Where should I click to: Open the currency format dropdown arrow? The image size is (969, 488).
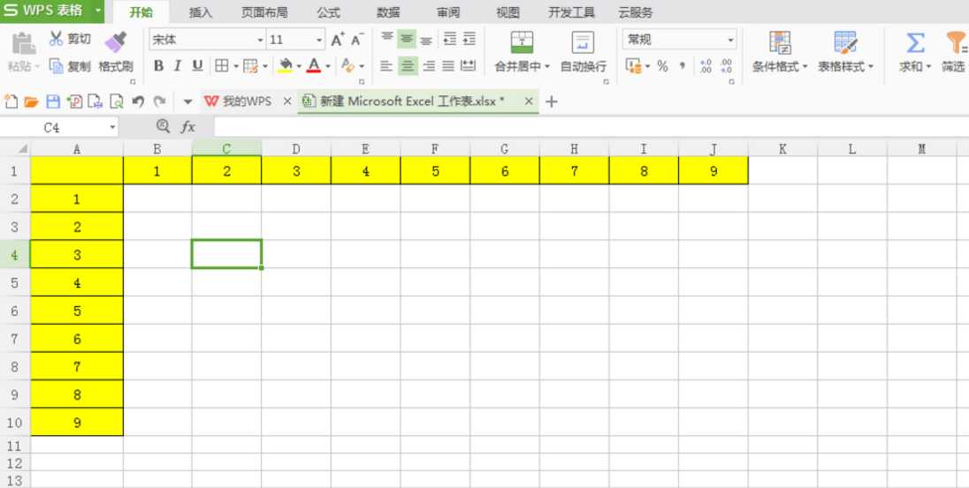tap(647, 66)
